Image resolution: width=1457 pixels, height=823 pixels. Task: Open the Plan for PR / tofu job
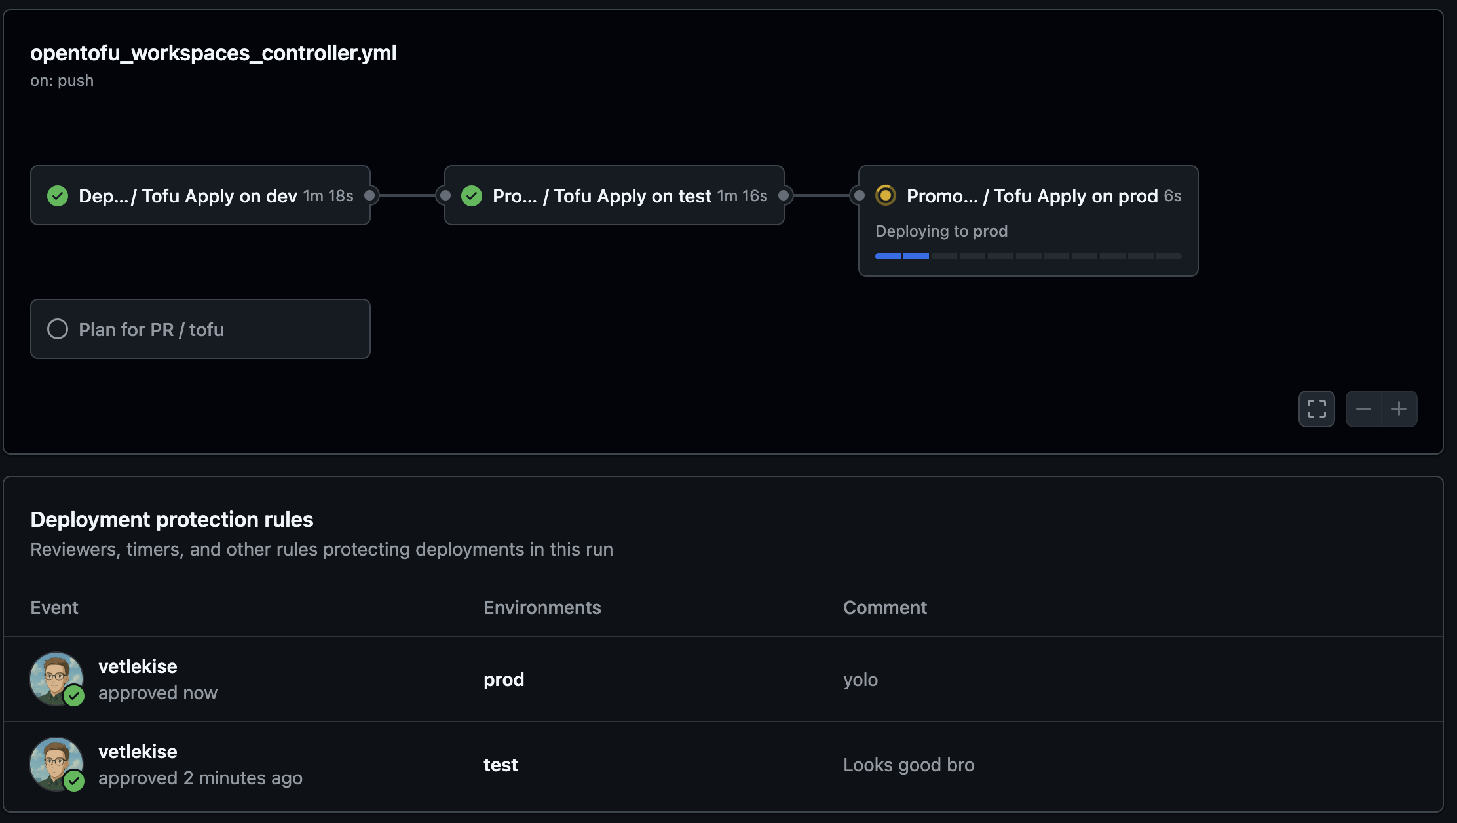coord(151,330)
